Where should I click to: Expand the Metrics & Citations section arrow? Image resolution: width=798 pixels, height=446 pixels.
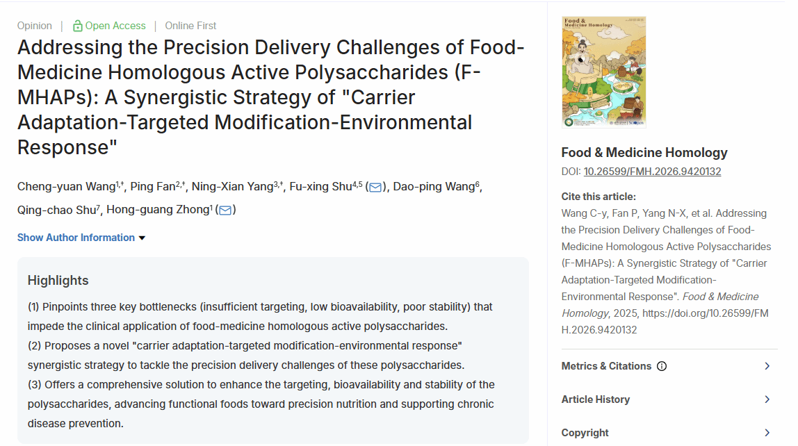pyautogui.click(x=767, y=366)
